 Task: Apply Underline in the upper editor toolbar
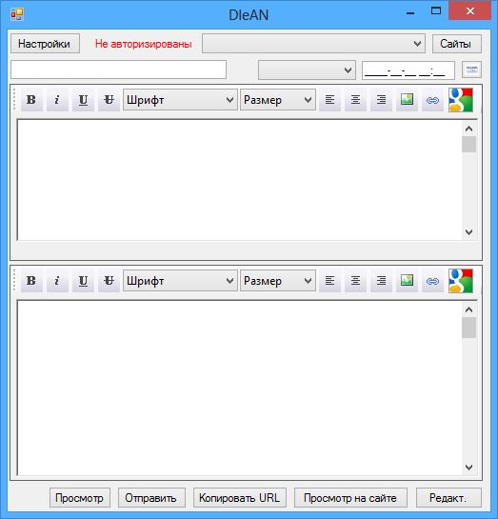coord(83,100)
